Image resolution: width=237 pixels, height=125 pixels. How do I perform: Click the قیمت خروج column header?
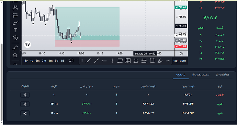[148, 86]
